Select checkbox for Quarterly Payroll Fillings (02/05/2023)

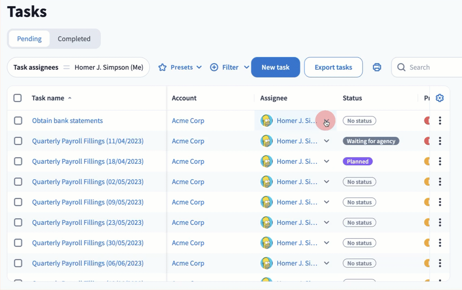(18, 182)
